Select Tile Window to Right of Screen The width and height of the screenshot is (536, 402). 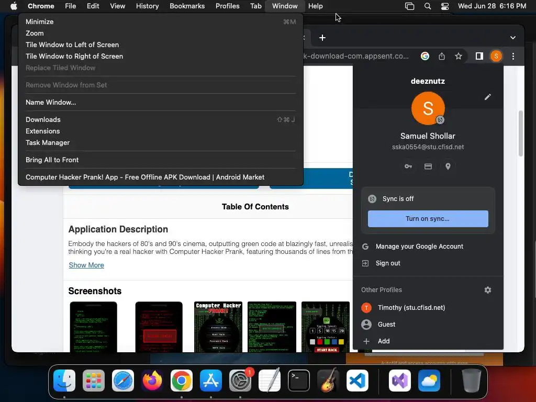[161, 56]
